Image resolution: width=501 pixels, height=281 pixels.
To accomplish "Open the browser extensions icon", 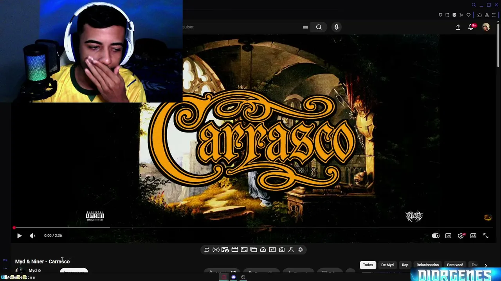I will click(x=480, y=15).
